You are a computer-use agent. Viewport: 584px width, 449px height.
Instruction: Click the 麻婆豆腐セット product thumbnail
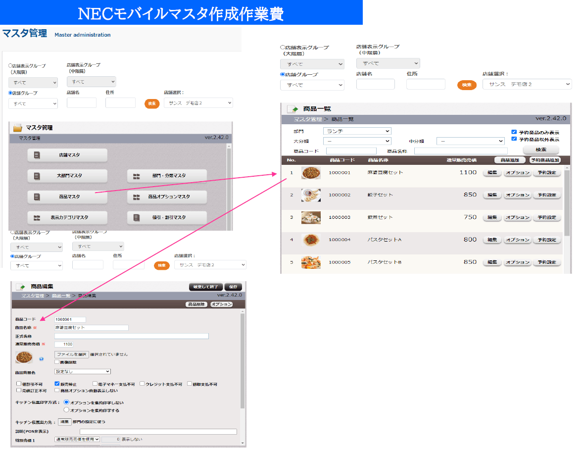click(312, 172)
